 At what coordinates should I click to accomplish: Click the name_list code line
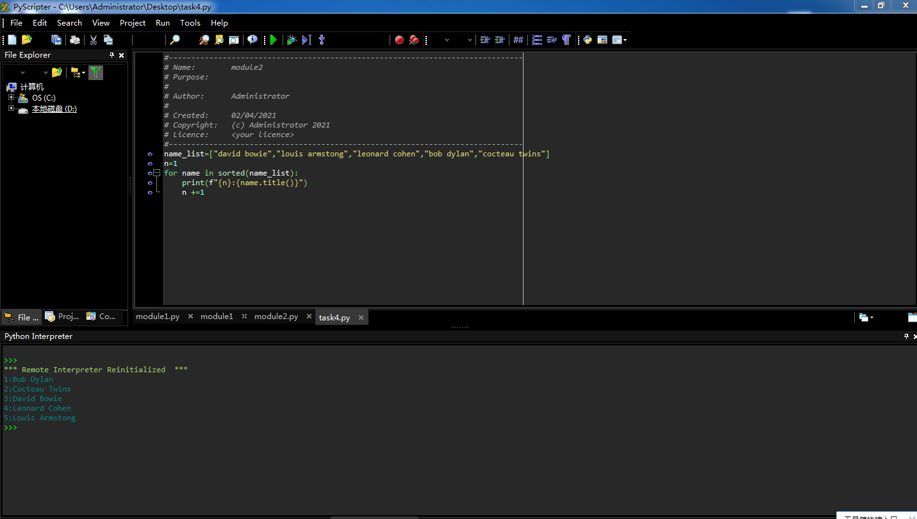point(357,154)
